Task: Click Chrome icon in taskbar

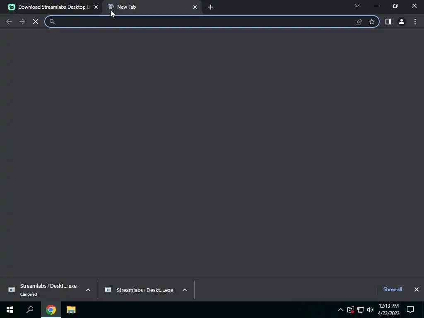Action: 51,310
